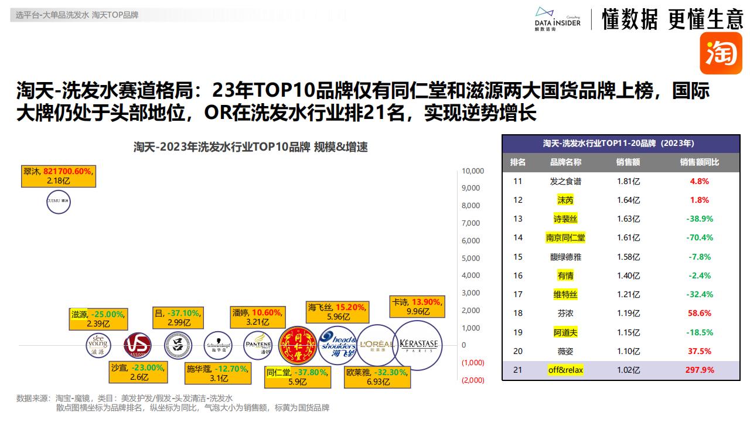750x422 pixels.
Task: Click the 297.9% growth value
Action: pos(700,370)
